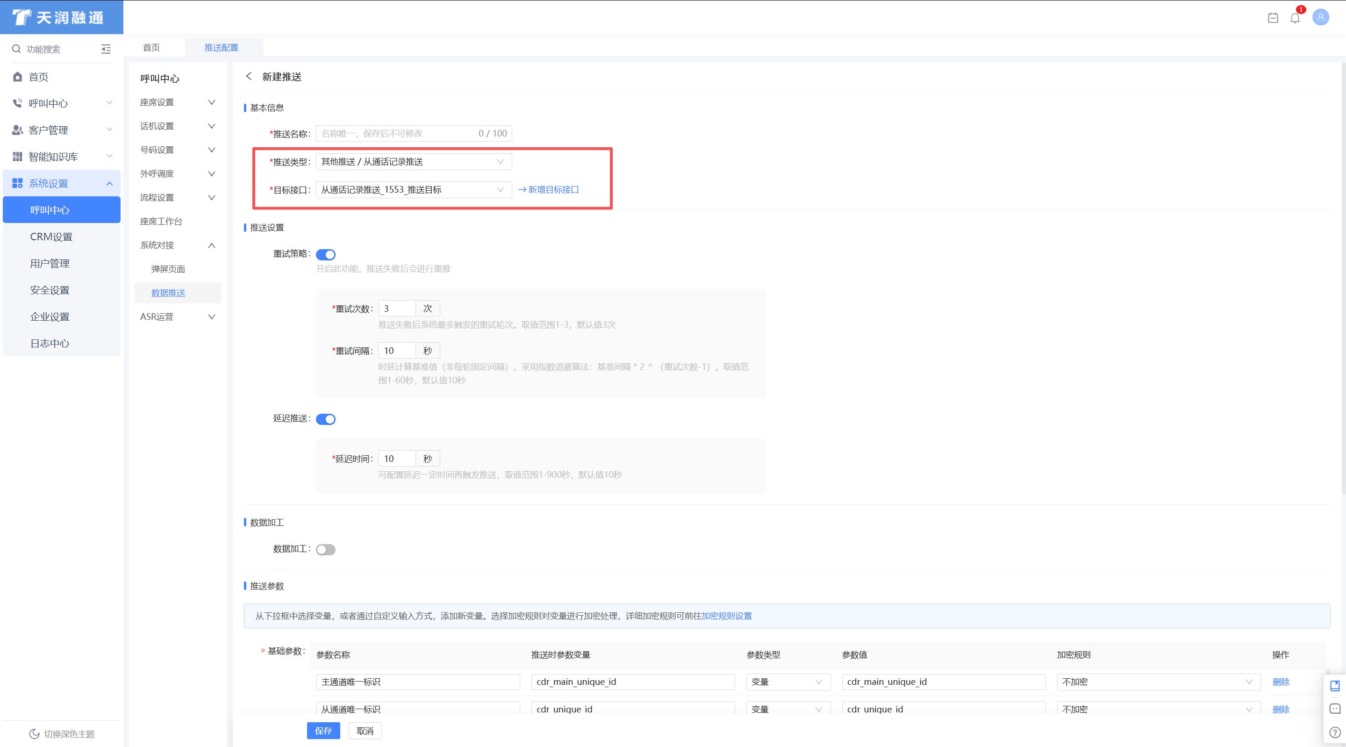The width and height of the screenshot is (1346, 747).
Task: Click the 保存 button
Action: tap(323, 731)
